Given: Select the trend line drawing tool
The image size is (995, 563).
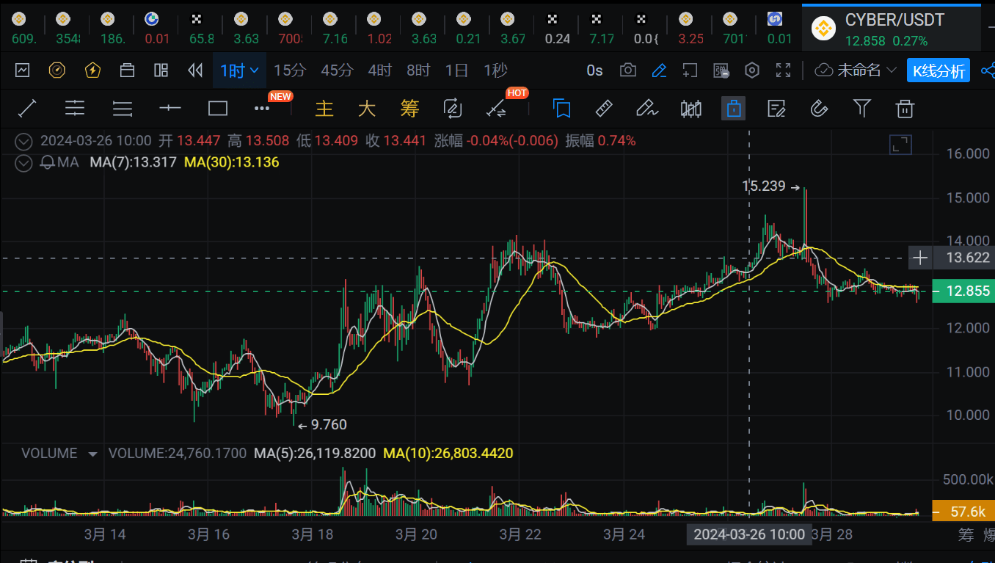Looking at the screenshot, I should tap(27, 108).
